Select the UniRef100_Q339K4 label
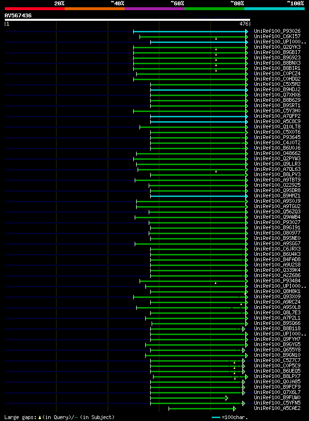 [x=277, y=270]
